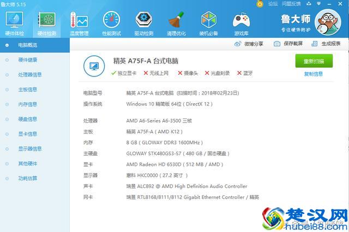Close the 鲁大师 window
This screenshot has height=232, width=349.
tap(340, 4)
